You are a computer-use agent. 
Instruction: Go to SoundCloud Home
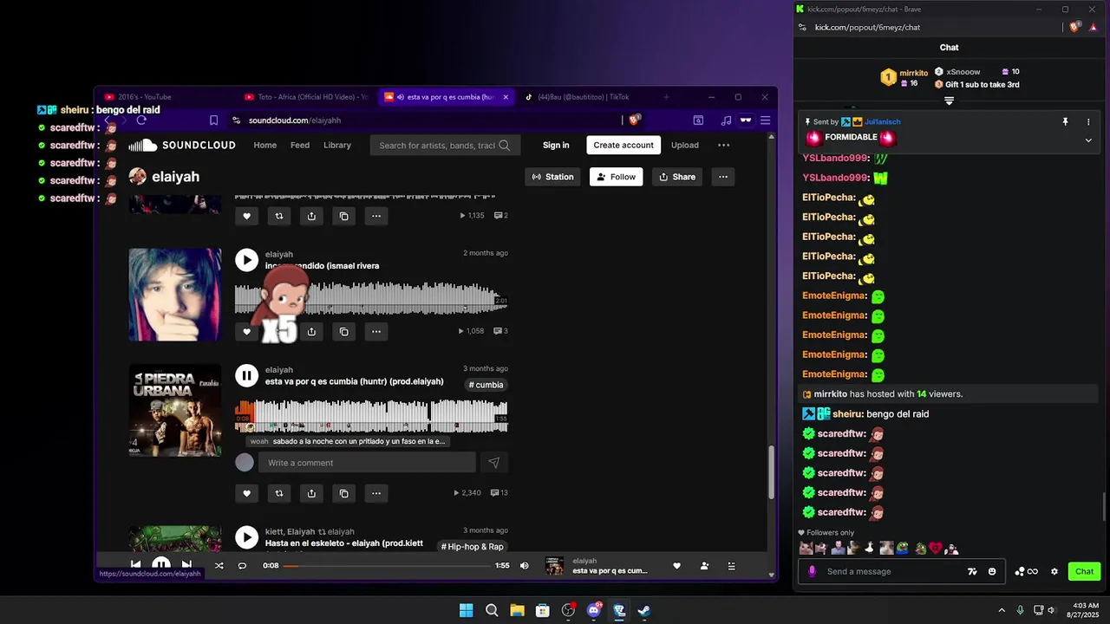(265, 145)
